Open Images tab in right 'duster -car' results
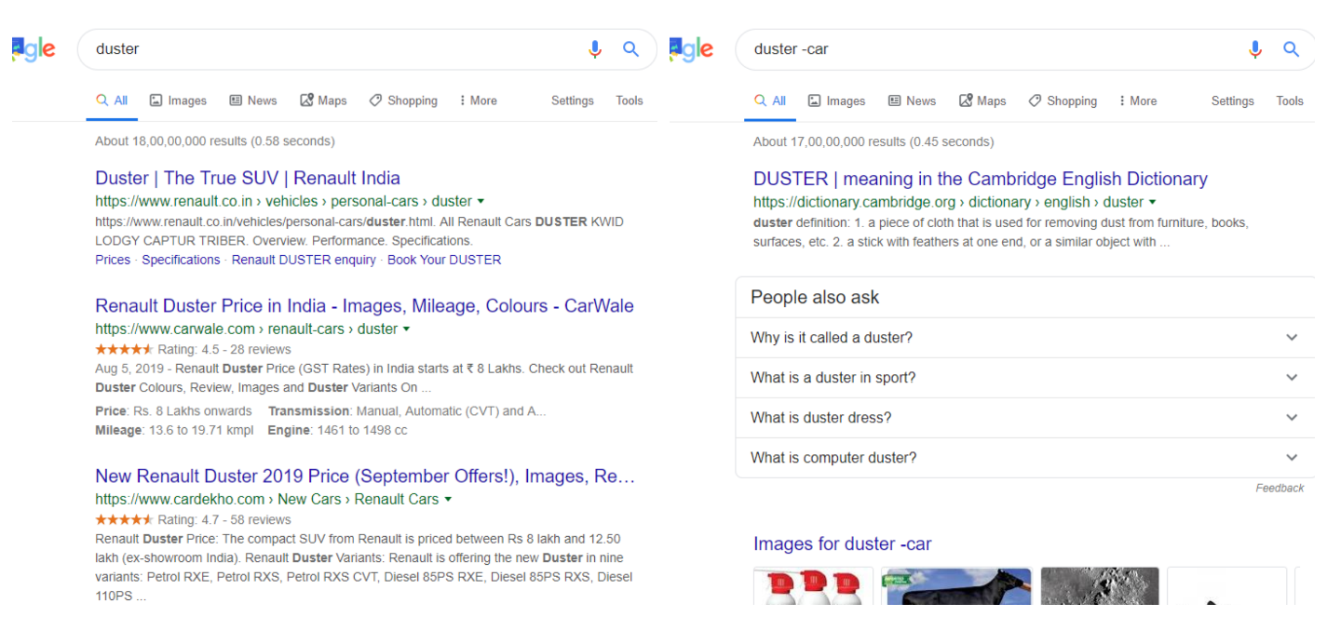Viewport: 1327px width, 617px height. 836,101
